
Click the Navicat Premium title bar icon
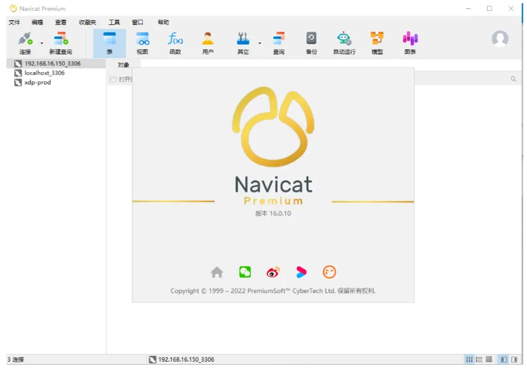tap(13, 8)
